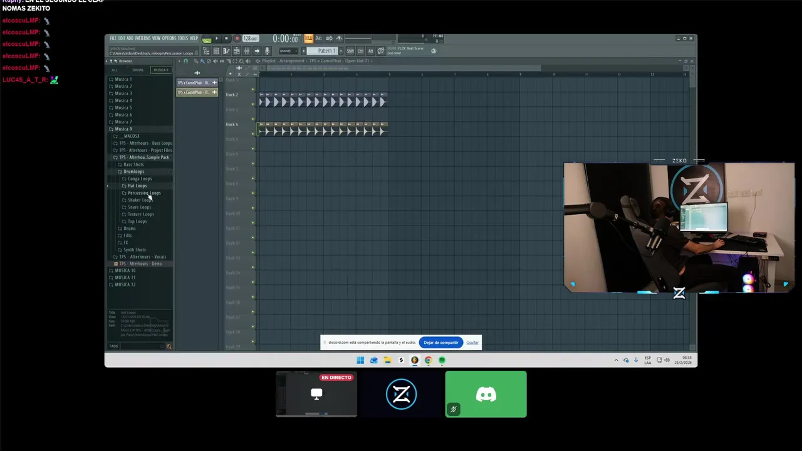Select the zoom magnifier tool in playlist toolbar

coord(241,61)
